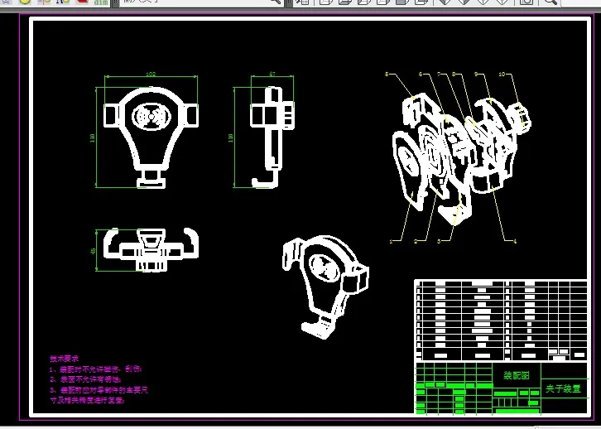Select the Left view cube icon

(x=363, y=2)
